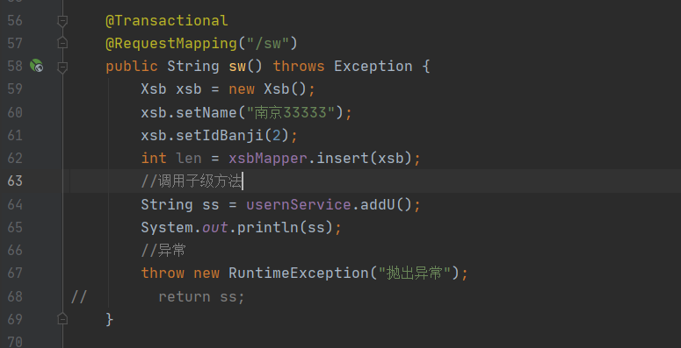Click the sw method name declaration

(237, 67)
